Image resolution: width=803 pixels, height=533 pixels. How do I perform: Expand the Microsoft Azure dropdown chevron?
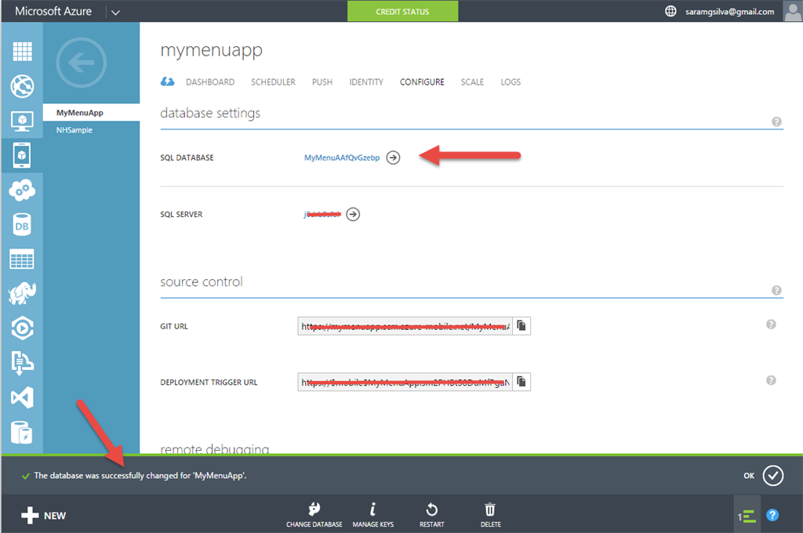click(x=116, y=12)
